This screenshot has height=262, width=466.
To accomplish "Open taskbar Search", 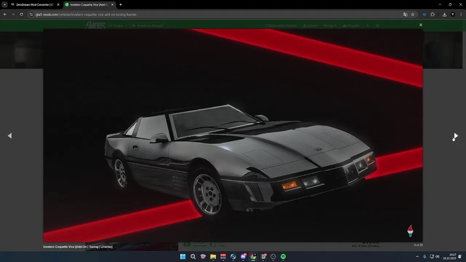I will click(193, 257).
